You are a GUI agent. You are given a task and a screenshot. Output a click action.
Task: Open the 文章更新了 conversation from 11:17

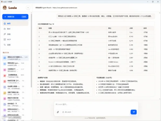coord(15,70)
